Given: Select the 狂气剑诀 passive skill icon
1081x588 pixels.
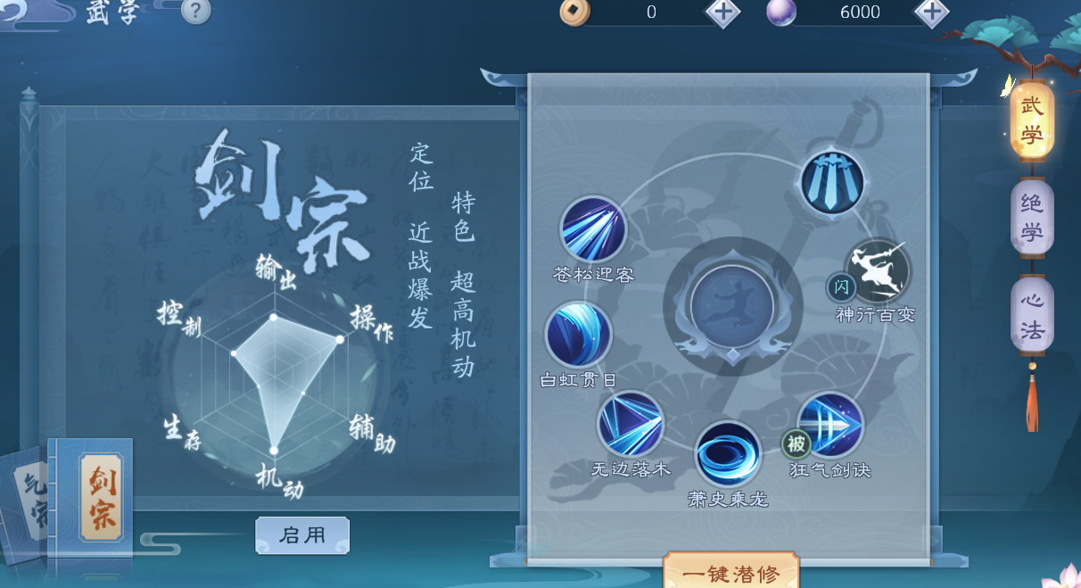Looking at the screenshot, I should (830, 425).
